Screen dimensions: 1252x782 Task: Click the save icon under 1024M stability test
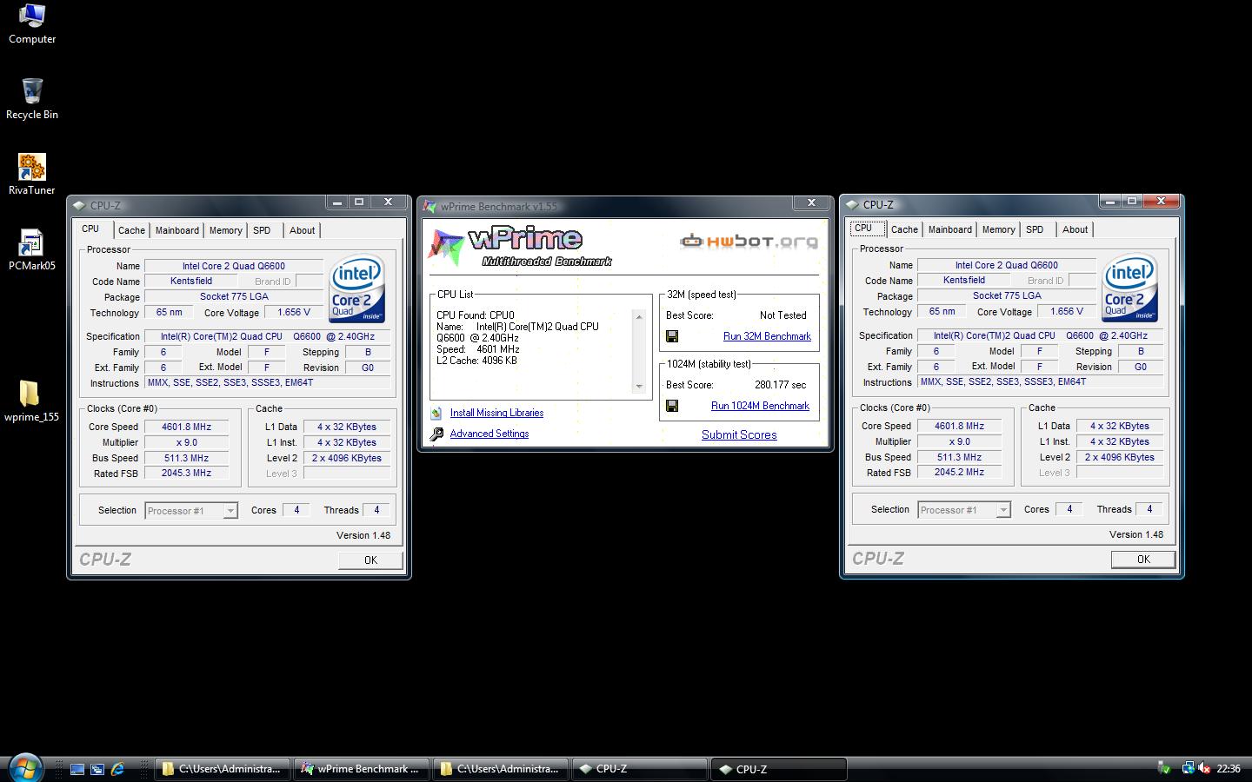(672, 406)
